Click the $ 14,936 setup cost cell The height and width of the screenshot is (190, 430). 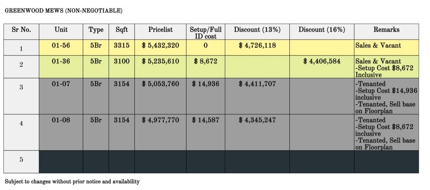coord(206,96)
